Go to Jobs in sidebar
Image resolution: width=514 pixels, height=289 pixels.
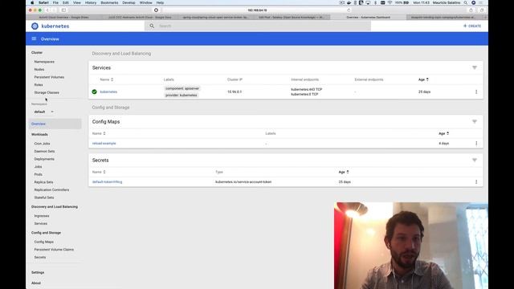38,167
